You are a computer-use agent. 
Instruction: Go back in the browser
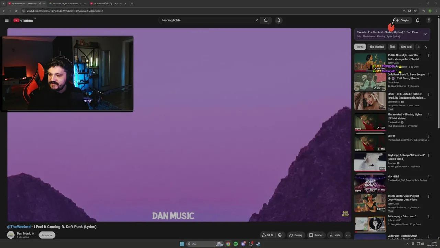click(x=4, y=11)
